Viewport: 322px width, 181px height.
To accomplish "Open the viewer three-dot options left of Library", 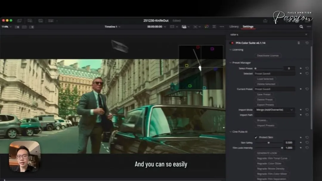I will pyautogui.click(x=222, y=27).
